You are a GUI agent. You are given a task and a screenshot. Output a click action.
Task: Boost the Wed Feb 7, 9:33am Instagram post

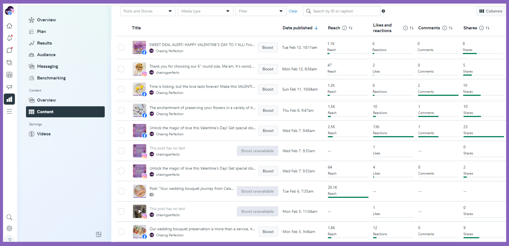click(x=268, y=171)
